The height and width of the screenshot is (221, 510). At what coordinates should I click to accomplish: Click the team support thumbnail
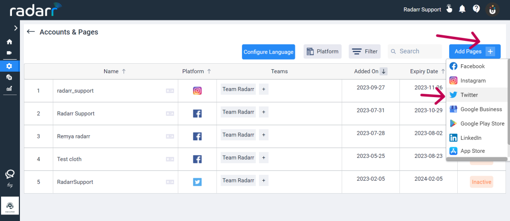coord(10,206)
